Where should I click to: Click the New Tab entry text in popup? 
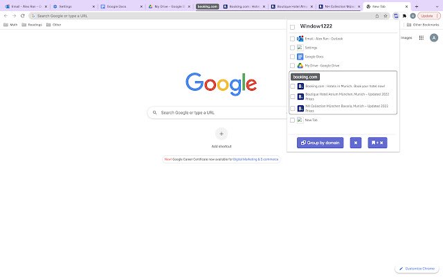pos(311,120)
